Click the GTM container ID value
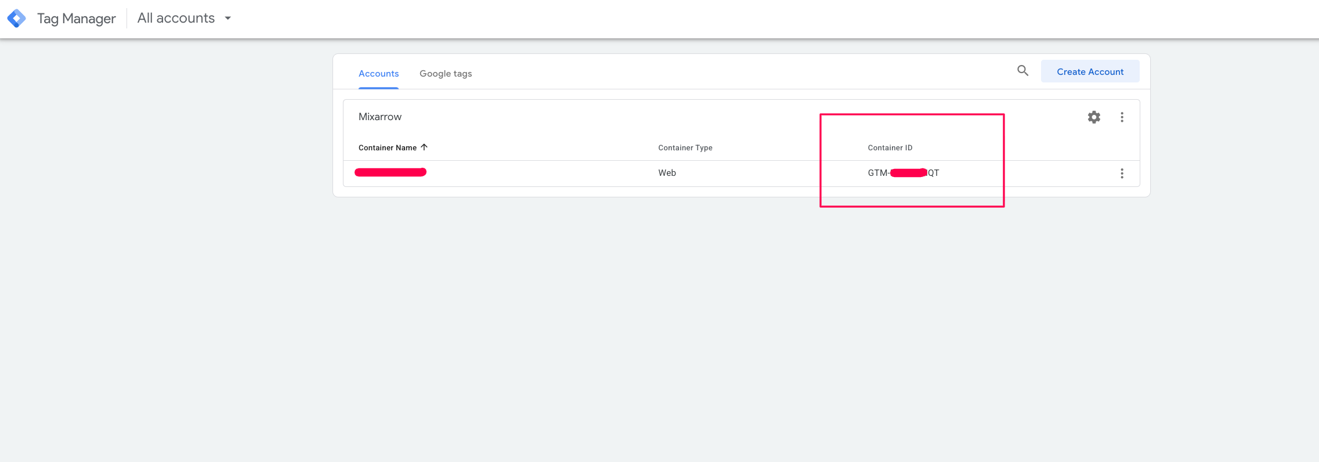 903,173
